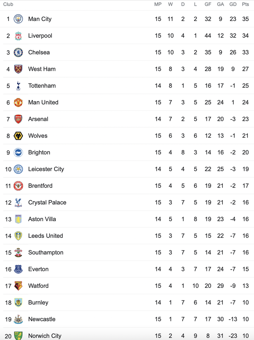Select the Brighton team name
254x340 pixels.
coord(39,152)
